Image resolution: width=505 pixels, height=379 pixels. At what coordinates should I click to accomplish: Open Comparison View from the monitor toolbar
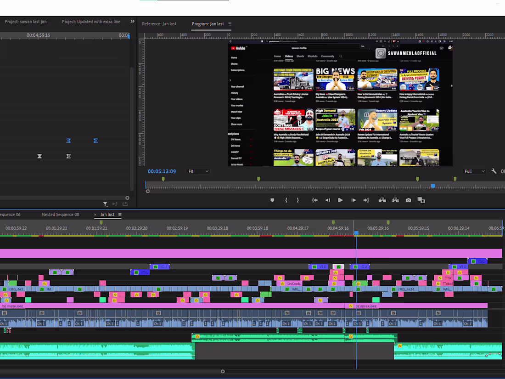tap(421, 200)
